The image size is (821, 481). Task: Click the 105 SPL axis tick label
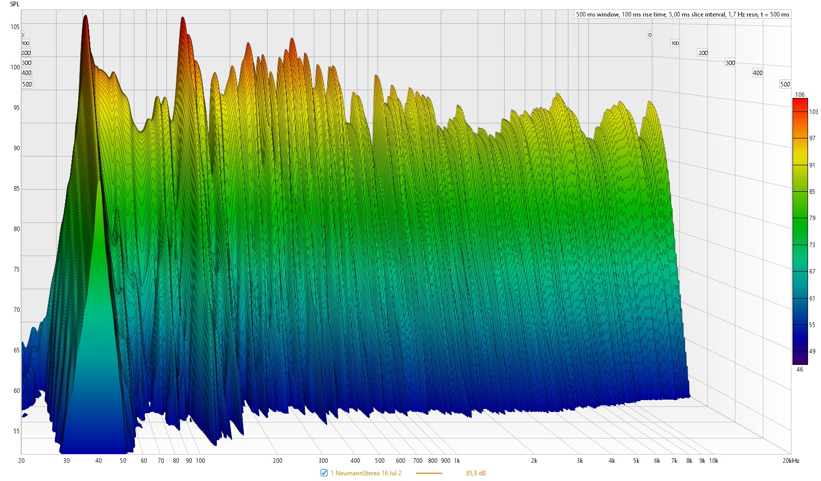click(x=15, y=27)
